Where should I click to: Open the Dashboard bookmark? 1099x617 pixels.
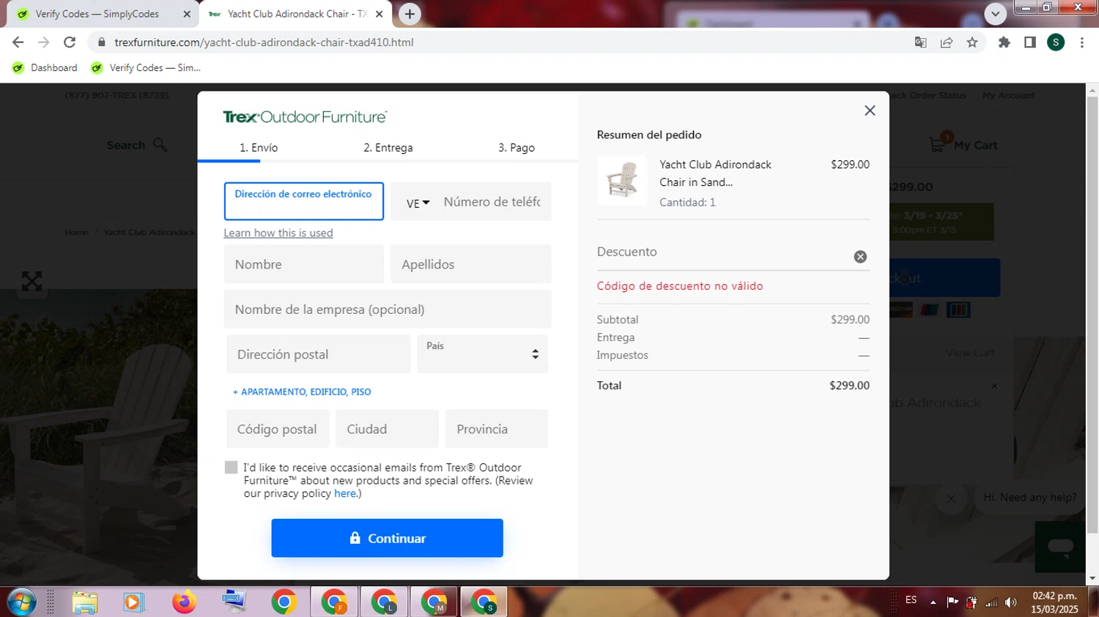pos(45,68)
